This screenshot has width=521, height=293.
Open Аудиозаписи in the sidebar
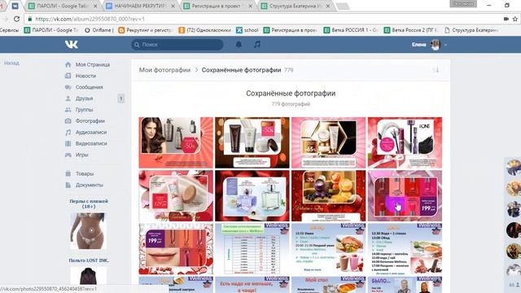coord(91,132)
